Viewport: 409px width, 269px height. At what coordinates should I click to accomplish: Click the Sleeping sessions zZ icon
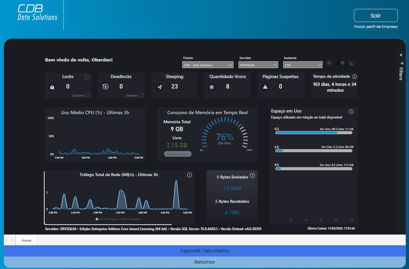(160, 87)
